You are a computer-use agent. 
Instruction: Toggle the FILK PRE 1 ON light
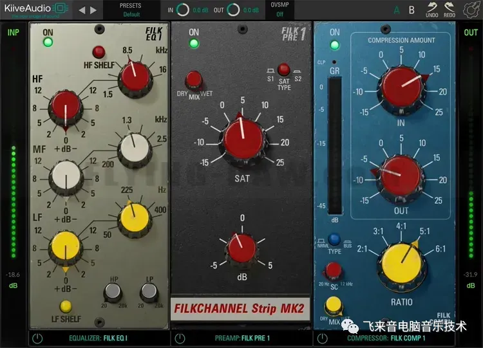pos(194,43)
